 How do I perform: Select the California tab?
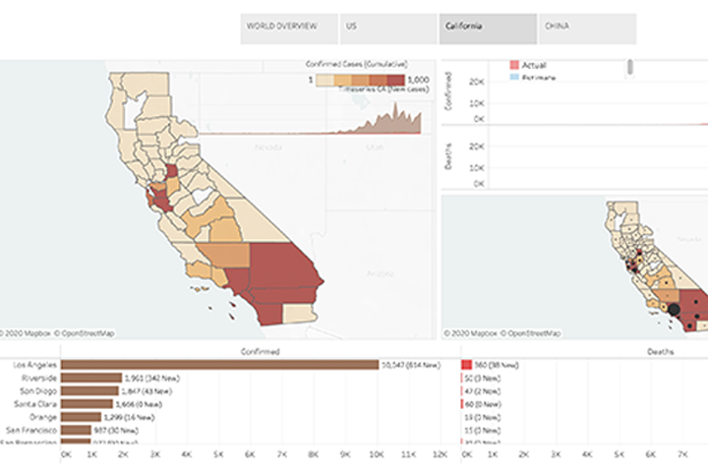[488, 29]
